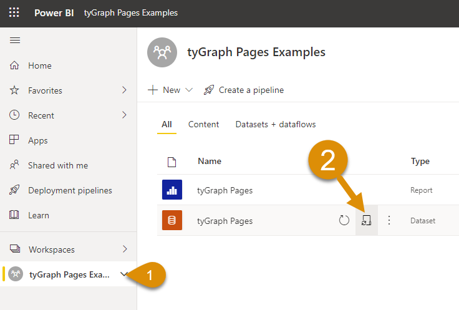Click the blue report icon for tyGraph Pages
Viewport: 459px width, 310px height.
(172, 190)
